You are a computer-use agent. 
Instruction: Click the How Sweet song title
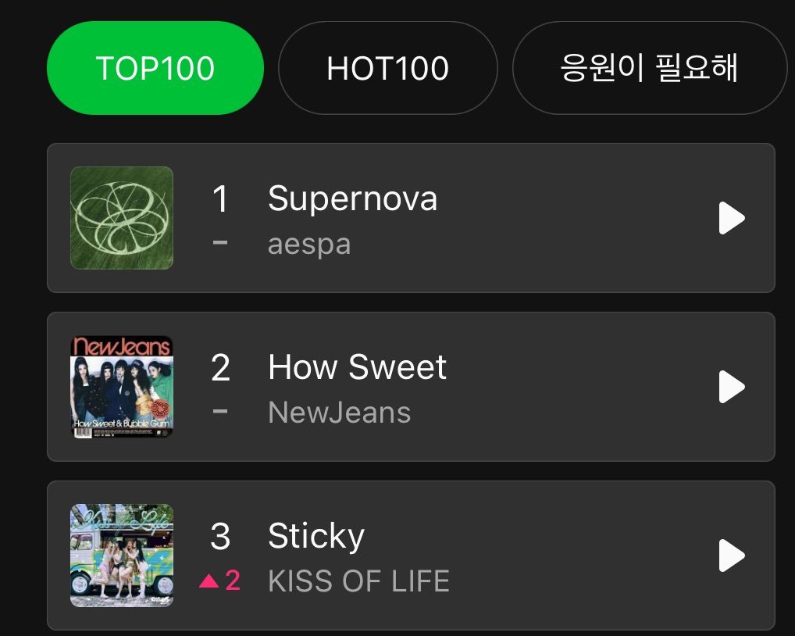pos(357,367)
